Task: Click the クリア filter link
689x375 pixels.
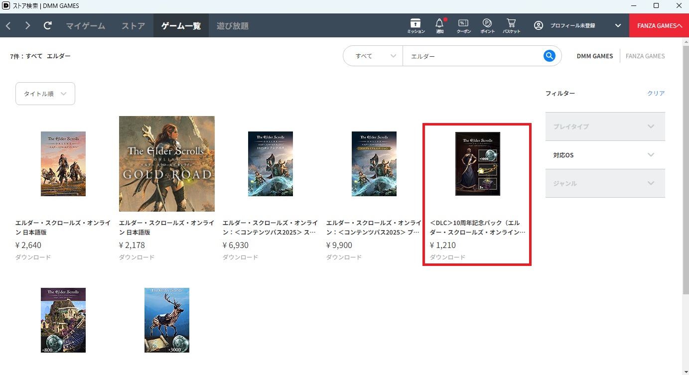Action: point(656,94)
